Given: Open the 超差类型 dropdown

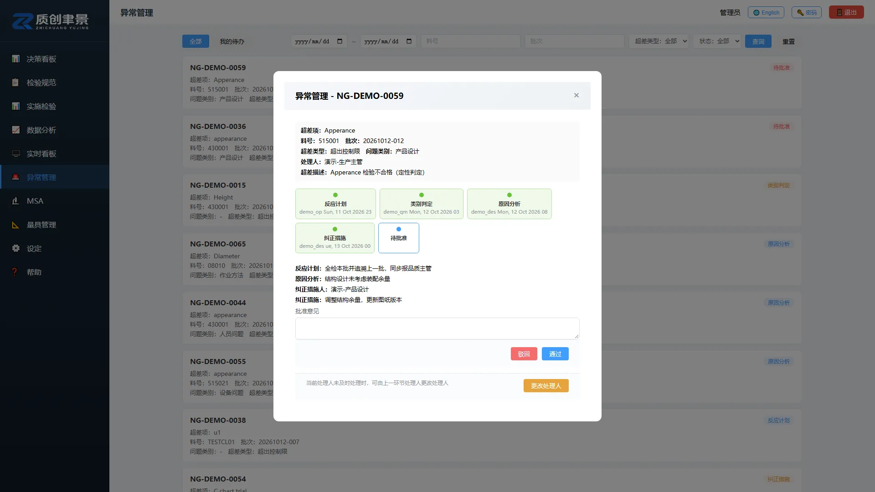Looking at the screenshot, I should coord(659,41).
